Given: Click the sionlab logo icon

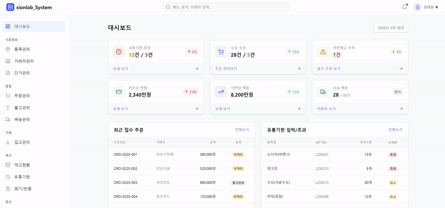Looking at the screenshot, I should tap(10, 7).
